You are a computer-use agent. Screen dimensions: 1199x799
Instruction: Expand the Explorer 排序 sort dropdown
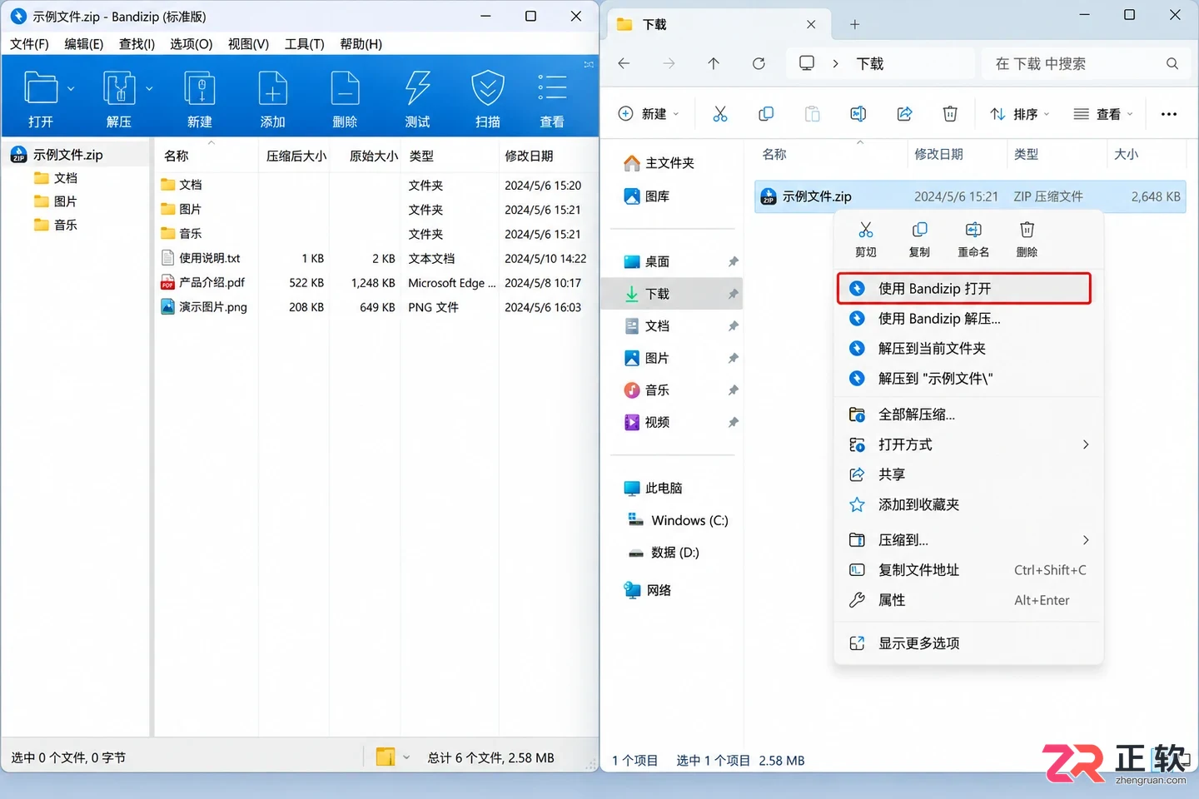tap(1047, 114)
